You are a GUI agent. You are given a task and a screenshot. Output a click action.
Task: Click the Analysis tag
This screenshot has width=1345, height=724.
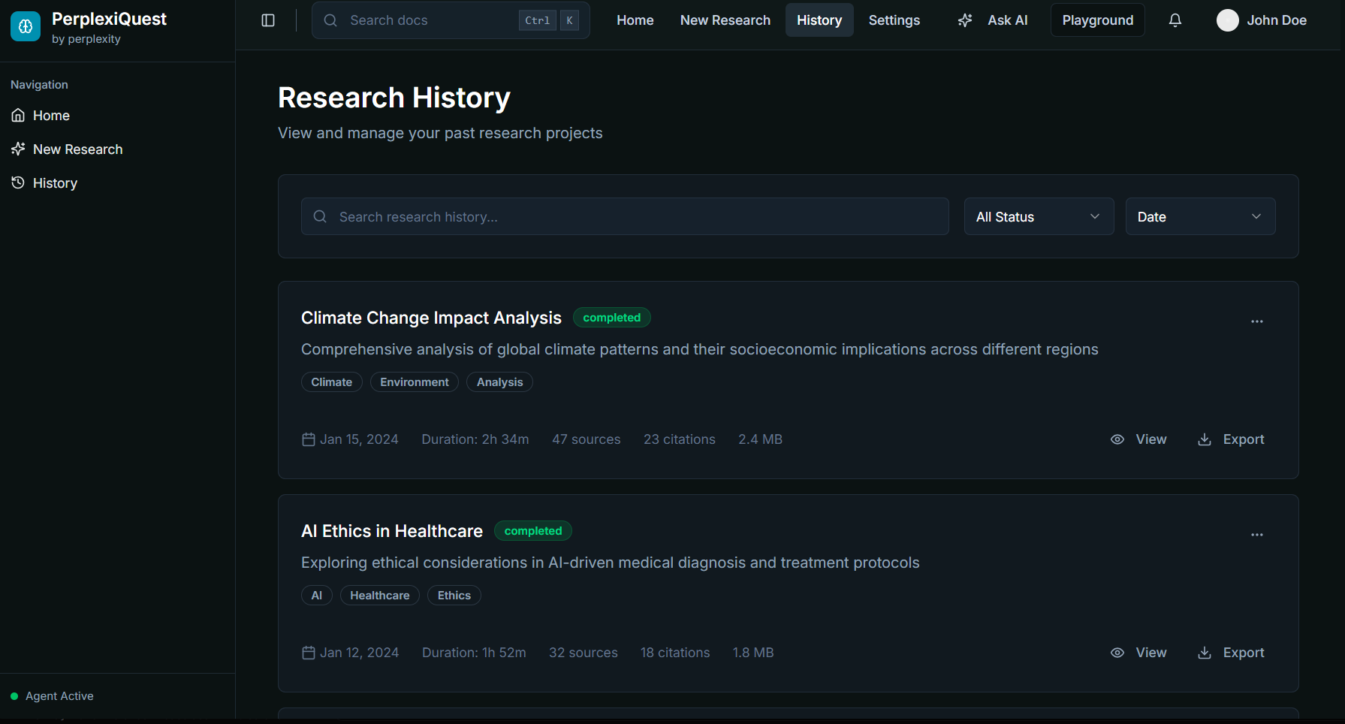(500, 382)
